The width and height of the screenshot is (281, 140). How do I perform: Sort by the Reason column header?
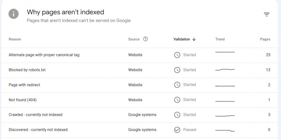coord(15,39)
